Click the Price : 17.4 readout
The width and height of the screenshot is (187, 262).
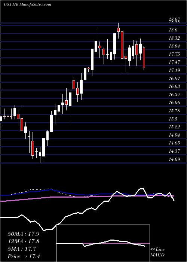tap(24, 256)
